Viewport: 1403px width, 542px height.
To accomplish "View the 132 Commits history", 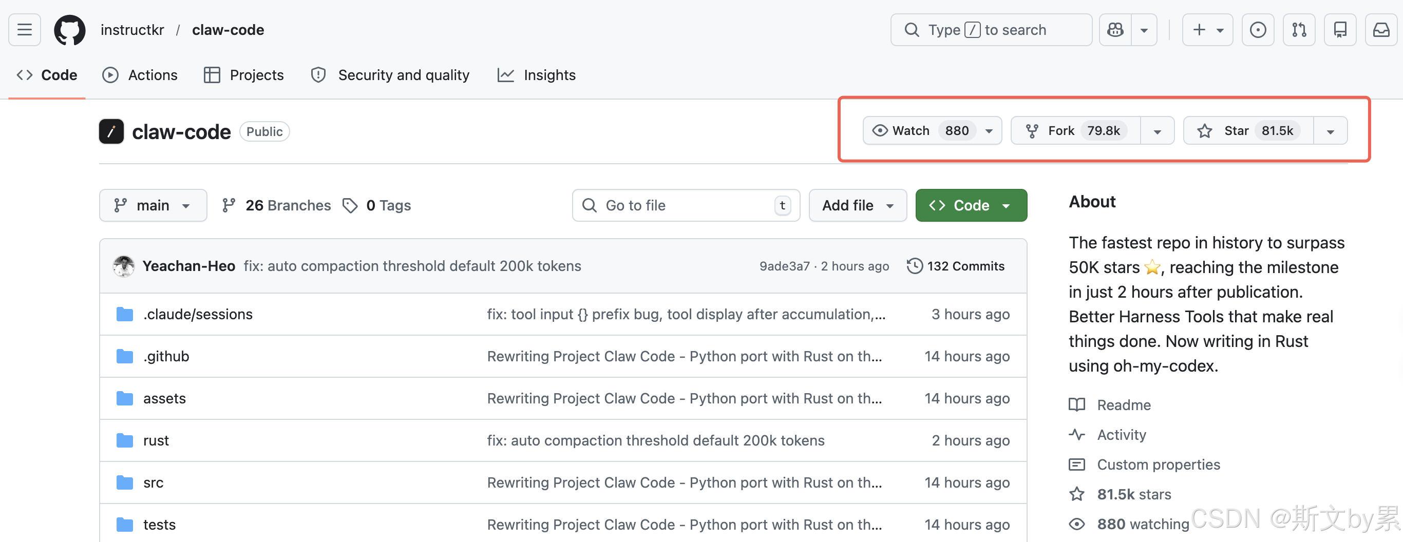I will tap(956, 266).
